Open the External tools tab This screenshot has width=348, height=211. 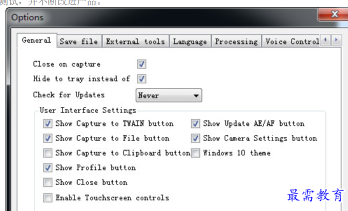[x=135, y=41]
